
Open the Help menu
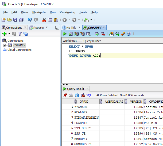tap(94, 12)
